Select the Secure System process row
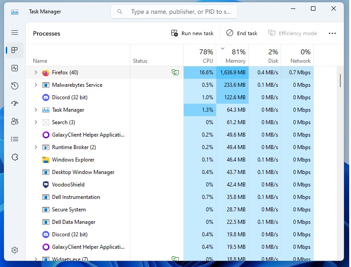351x267 pixels. tap(169, 210)
